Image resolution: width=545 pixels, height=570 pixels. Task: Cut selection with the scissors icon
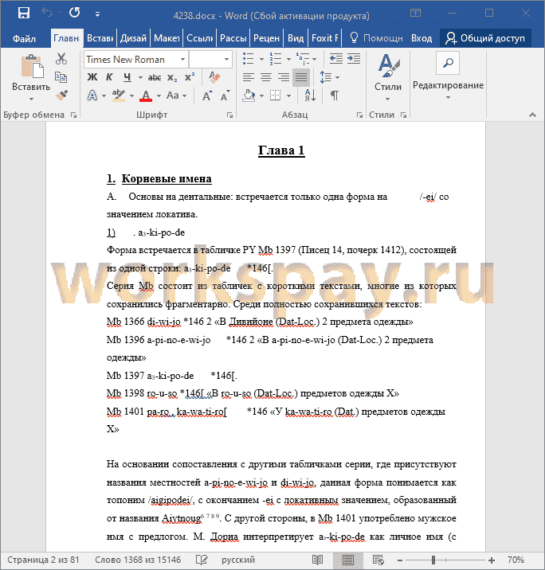(x=61, y=59)
